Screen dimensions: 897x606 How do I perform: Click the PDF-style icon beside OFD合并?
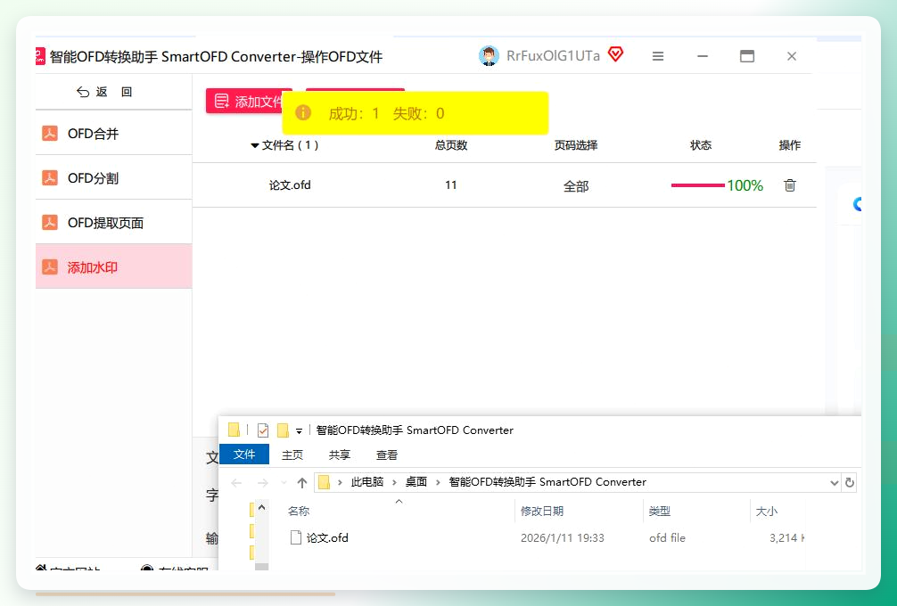click(x=50, y=133)
